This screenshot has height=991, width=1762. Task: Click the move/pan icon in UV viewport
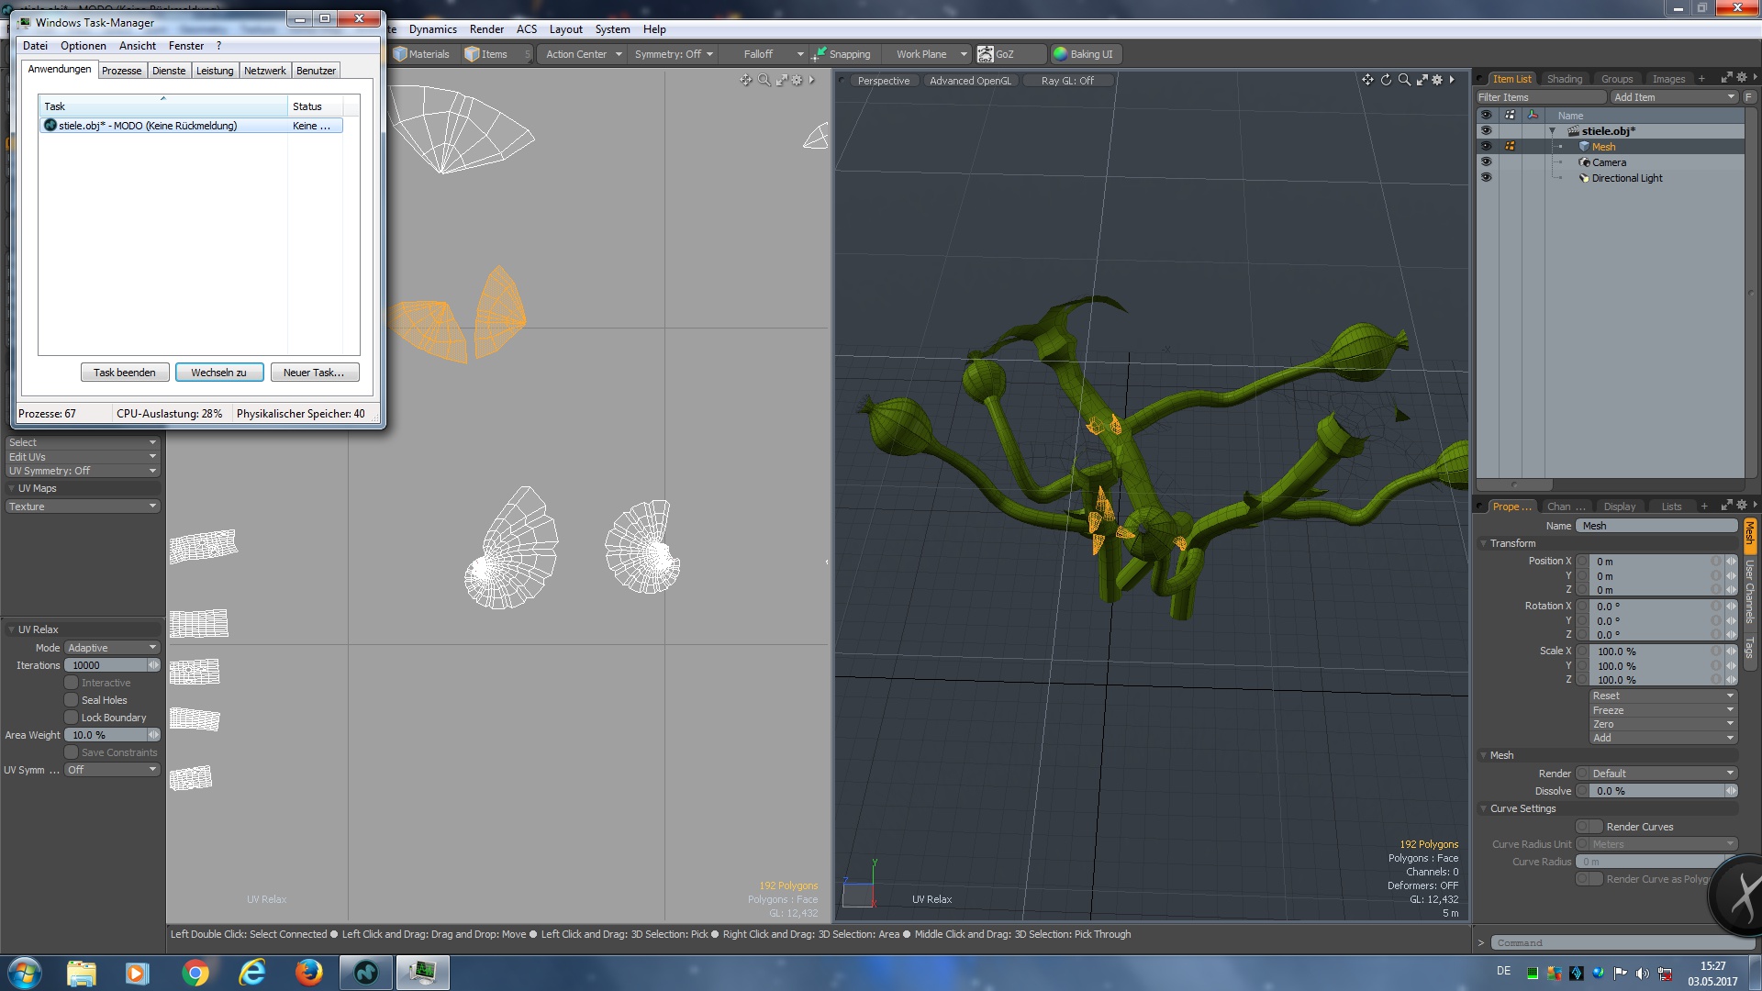tap(745, 80)
